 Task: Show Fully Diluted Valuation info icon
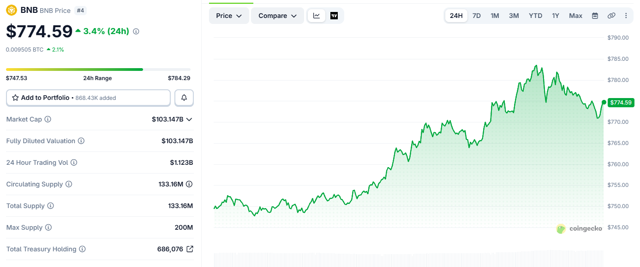tap(81, 141)
